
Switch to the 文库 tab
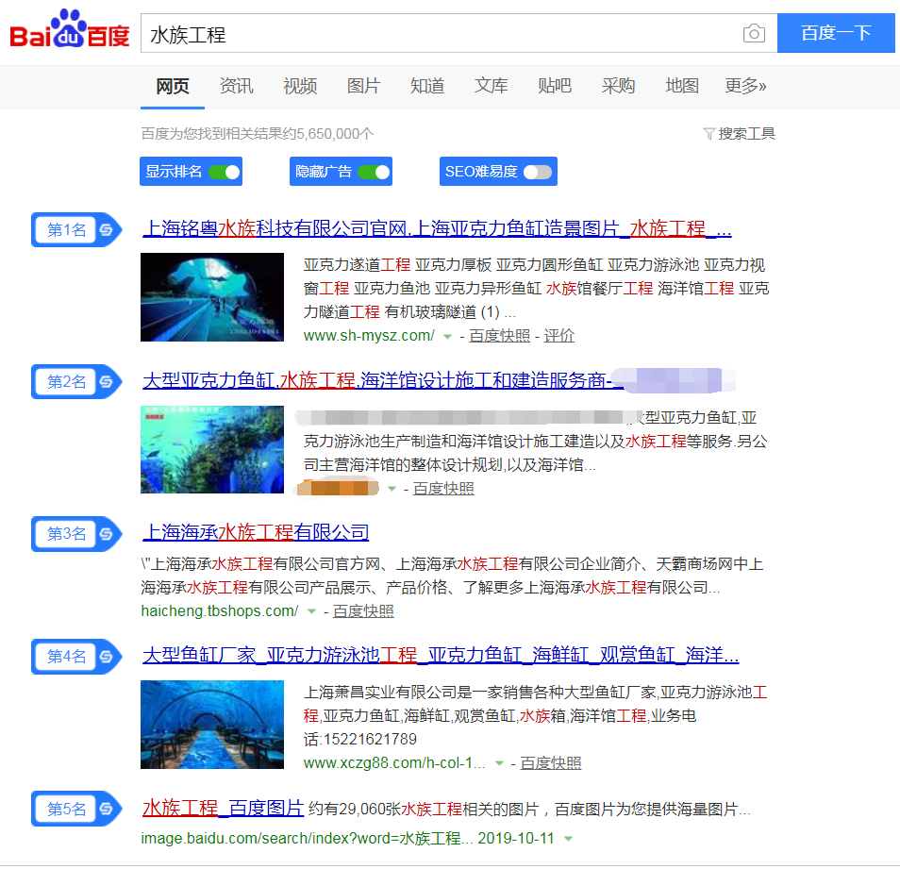point(491,86)
